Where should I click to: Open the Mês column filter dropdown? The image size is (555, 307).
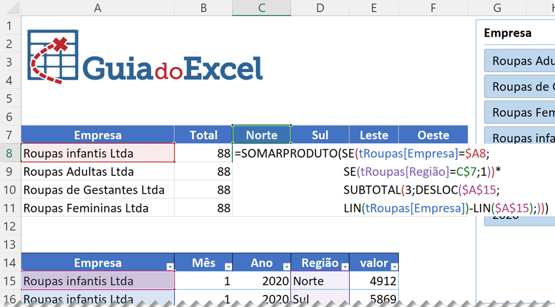[x=228, y=267]
